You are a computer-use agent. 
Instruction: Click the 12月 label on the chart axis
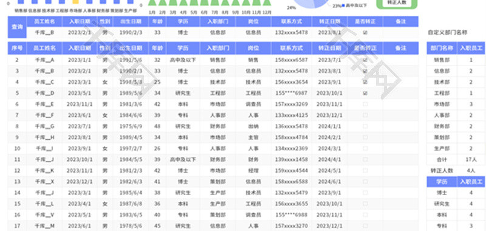(267, 13)
